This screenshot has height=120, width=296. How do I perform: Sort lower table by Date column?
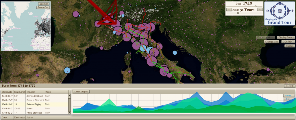click(x=7, y=118)
